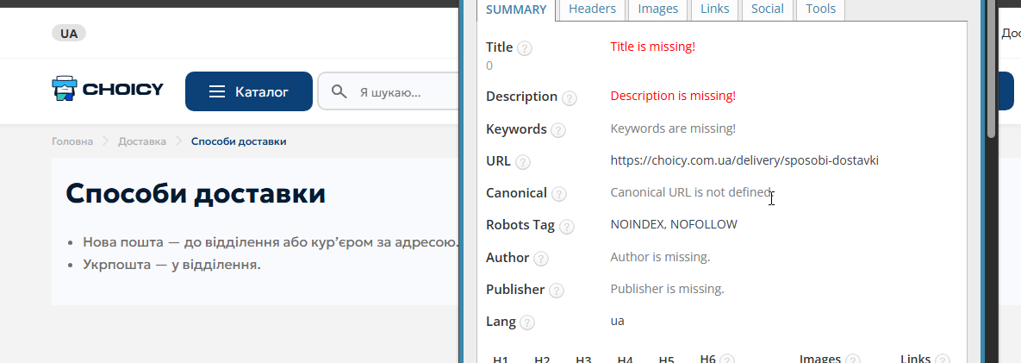Click help icon next to Description
Viewport: 1021px width, 363px height.
point(570,97)
